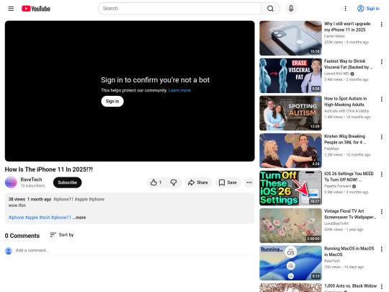The height and width of the screenshot is (292, 389).
Task: Open options menu for Visceral Fat video
Action: (x=382, y=62)
